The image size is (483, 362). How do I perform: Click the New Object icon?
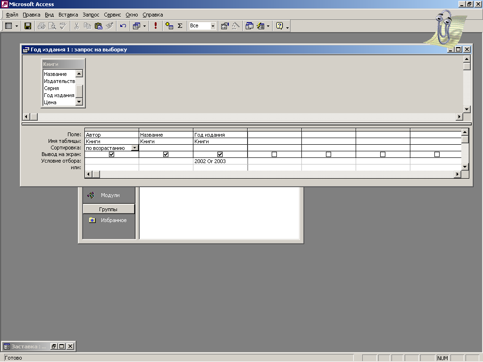(260, 26)
